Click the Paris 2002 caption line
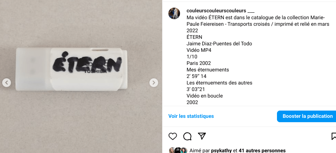This screenshot has width=336, height=153. click(x=199, y=63)
